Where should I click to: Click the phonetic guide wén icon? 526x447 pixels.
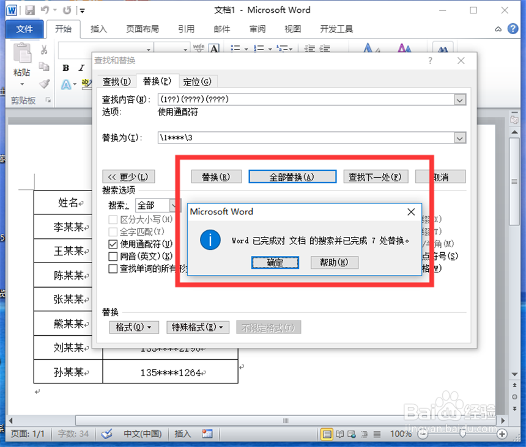[198, 49]
